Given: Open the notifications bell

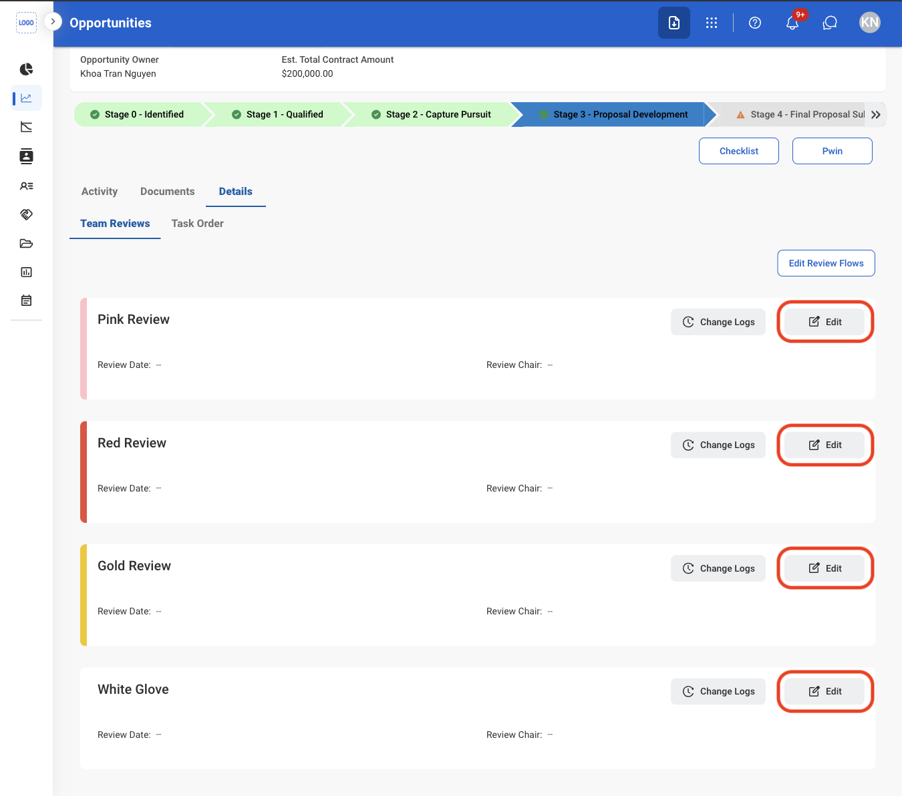Looking at the screenshot, I should (792, 23).
